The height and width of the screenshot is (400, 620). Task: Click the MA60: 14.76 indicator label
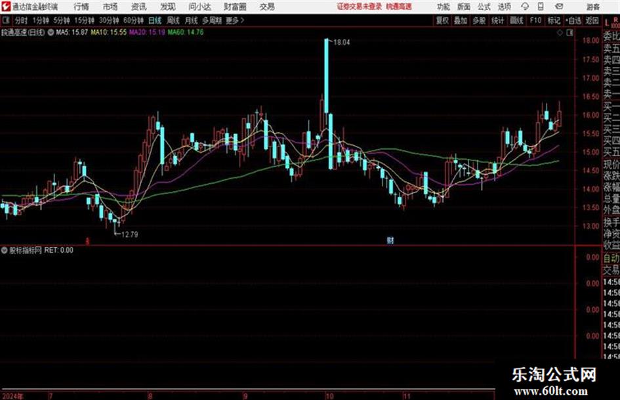(186, 32)
